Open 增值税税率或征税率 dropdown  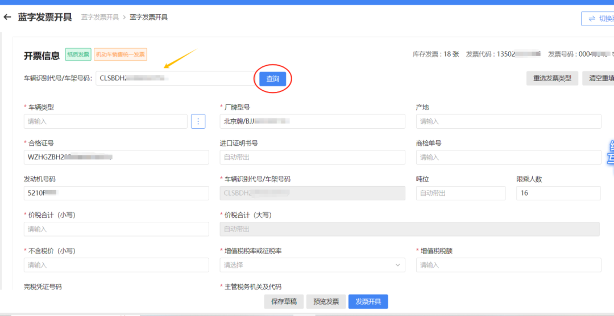[313, 265]
